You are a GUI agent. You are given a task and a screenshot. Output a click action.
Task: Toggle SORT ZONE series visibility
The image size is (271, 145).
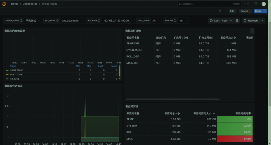tap(16, 75)
